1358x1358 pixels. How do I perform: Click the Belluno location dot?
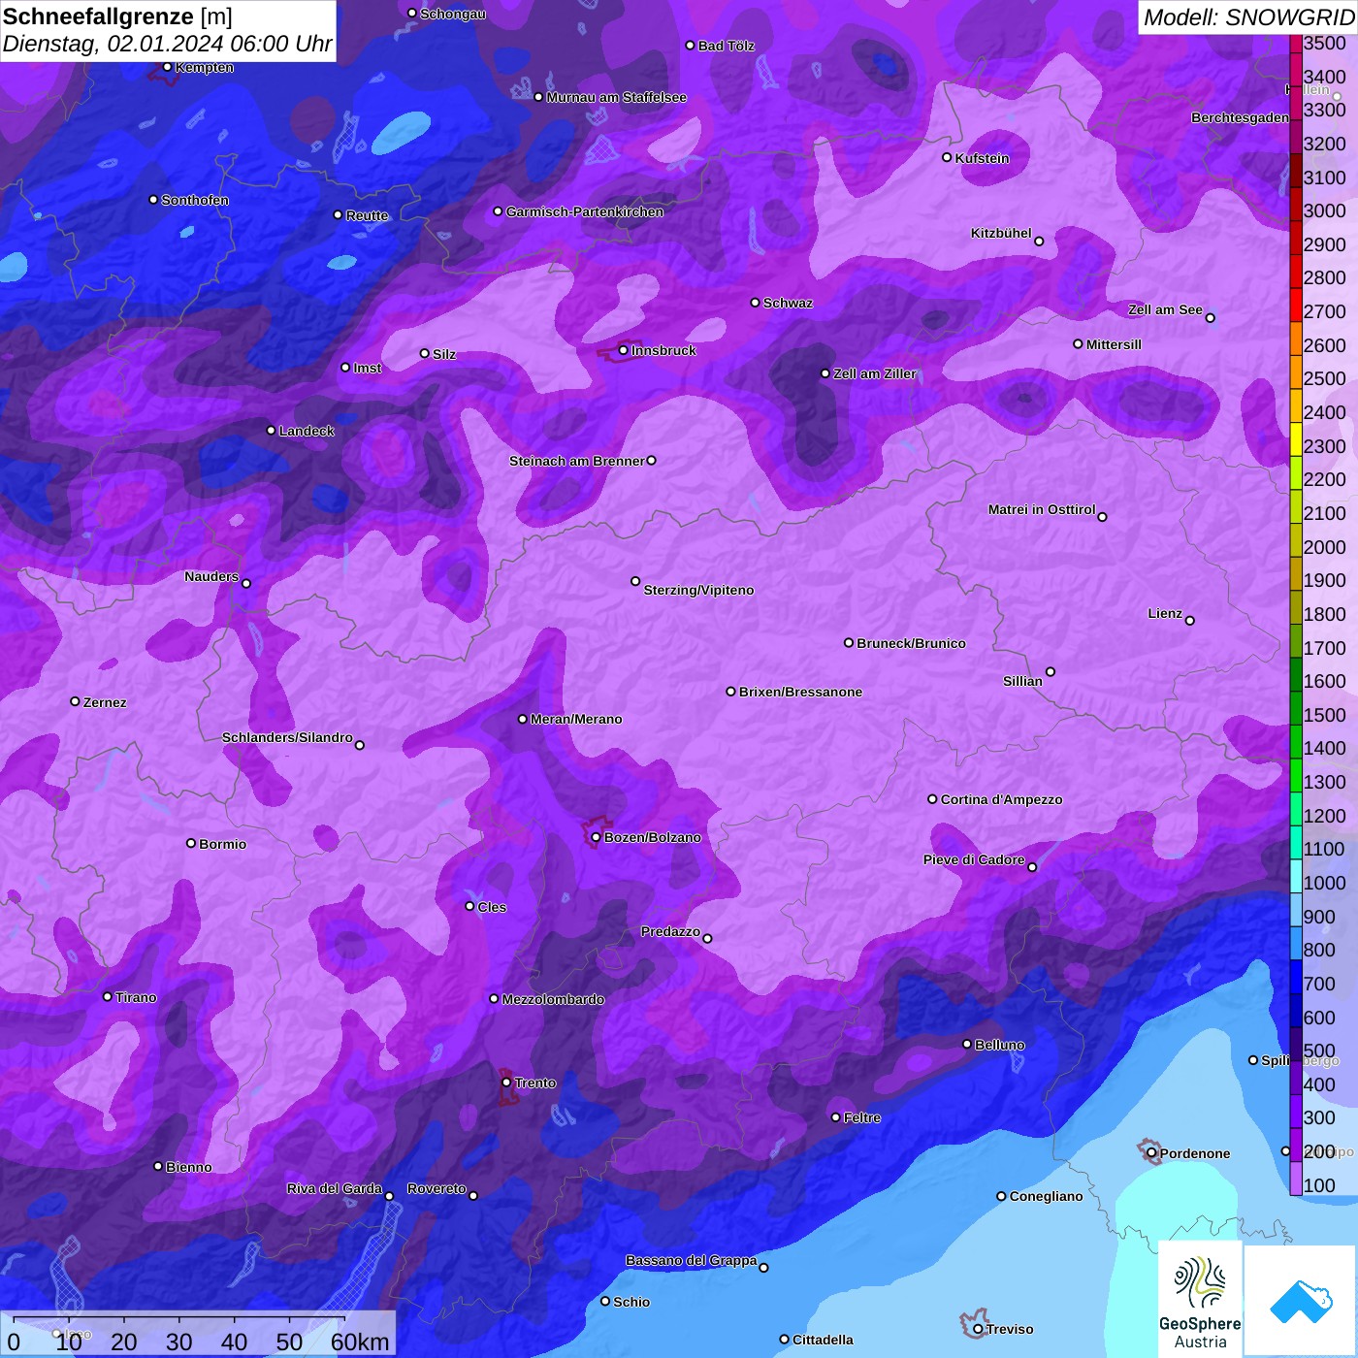point(966,1044)
